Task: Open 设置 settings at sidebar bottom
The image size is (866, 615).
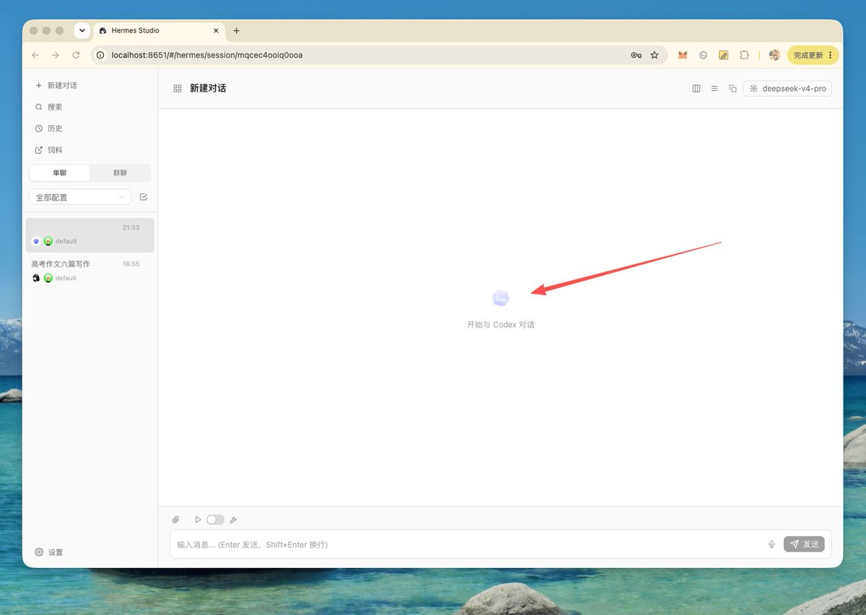Action: (49, 552)
